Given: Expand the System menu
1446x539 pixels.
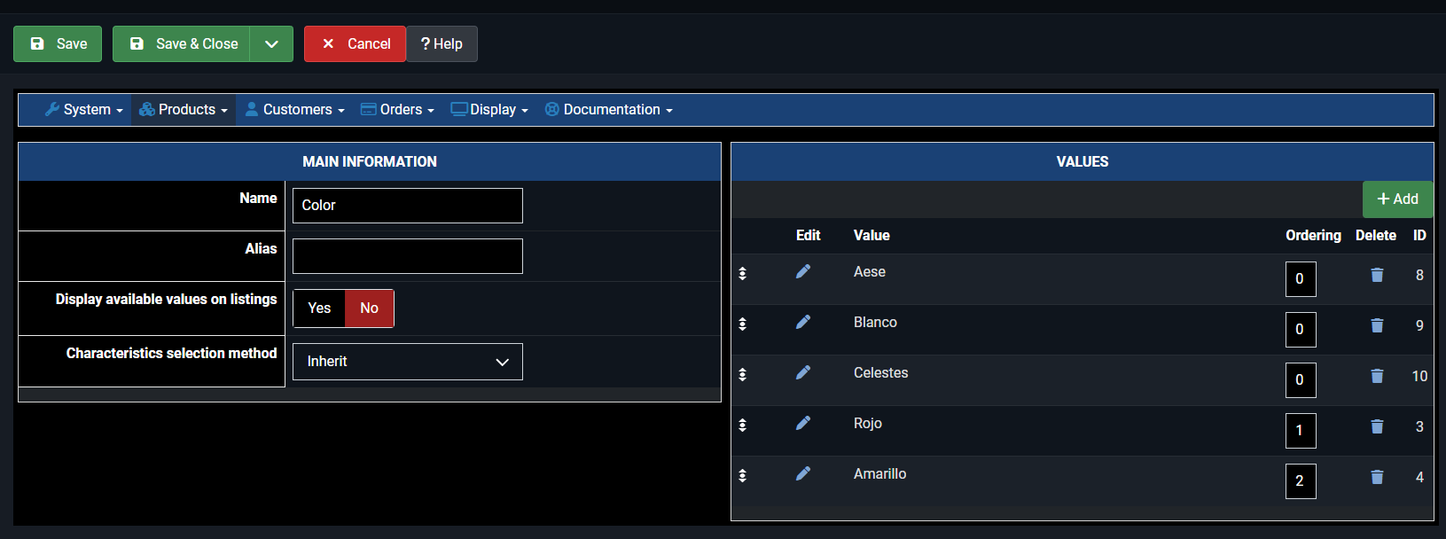Looking at the screenshot, I should click(84, 110).
